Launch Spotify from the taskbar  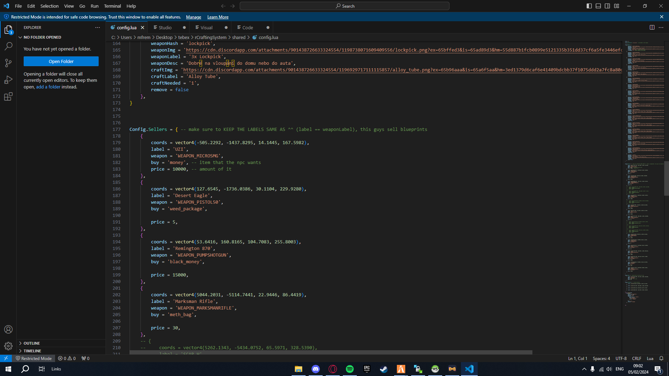tap(349, 369)
